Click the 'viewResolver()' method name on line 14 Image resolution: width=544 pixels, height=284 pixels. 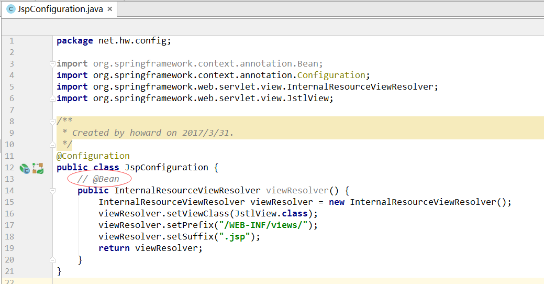click(302, 191)
